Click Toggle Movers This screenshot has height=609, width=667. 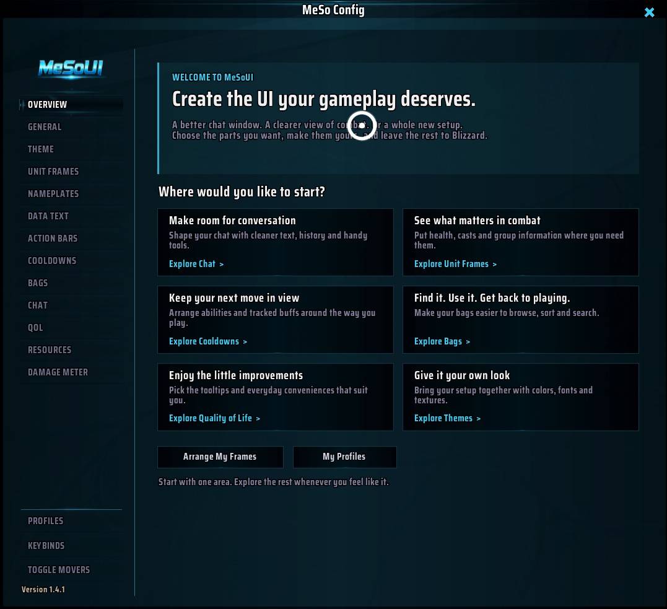point(71,570)
